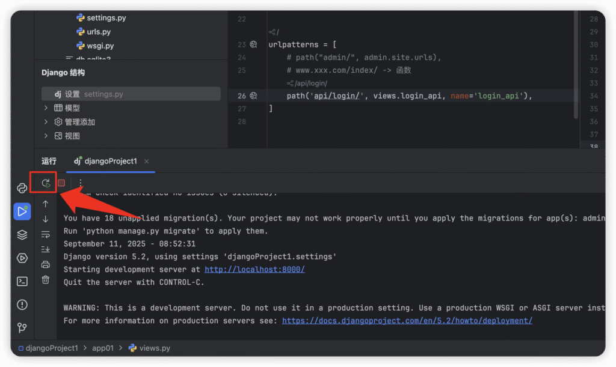The width and height of the screenshot is (616, 367).
Task: Expand the 视图 node in Django structure
Action: 46,136
